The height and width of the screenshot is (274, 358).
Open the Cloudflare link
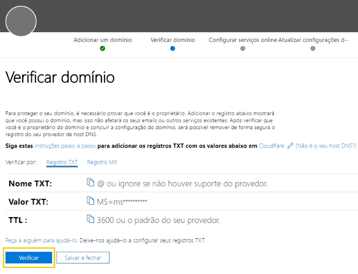tap(271, 146)
